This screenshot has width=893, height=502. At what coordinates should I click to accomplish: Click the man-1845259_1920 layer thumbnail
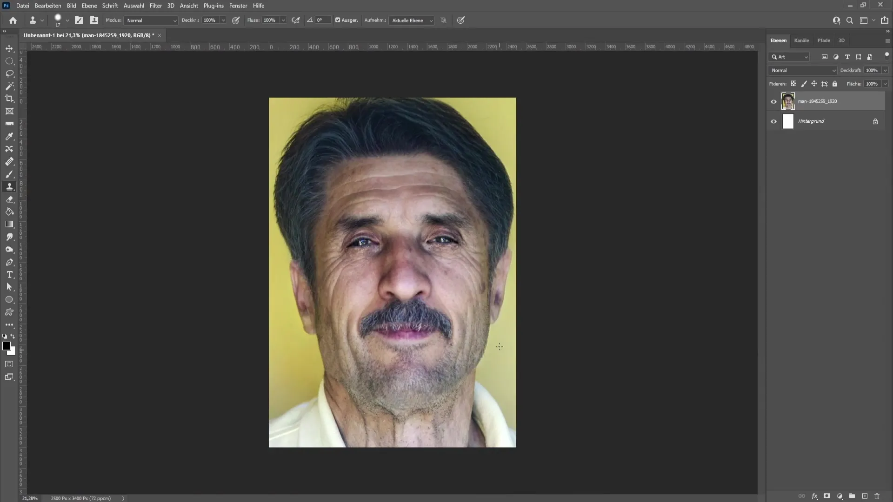point(788,101)
